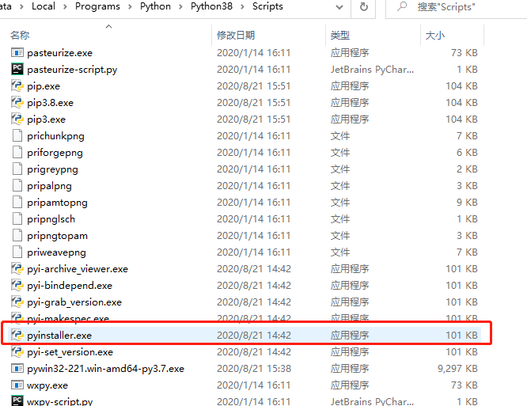Sort files by 名称 column

20,35
